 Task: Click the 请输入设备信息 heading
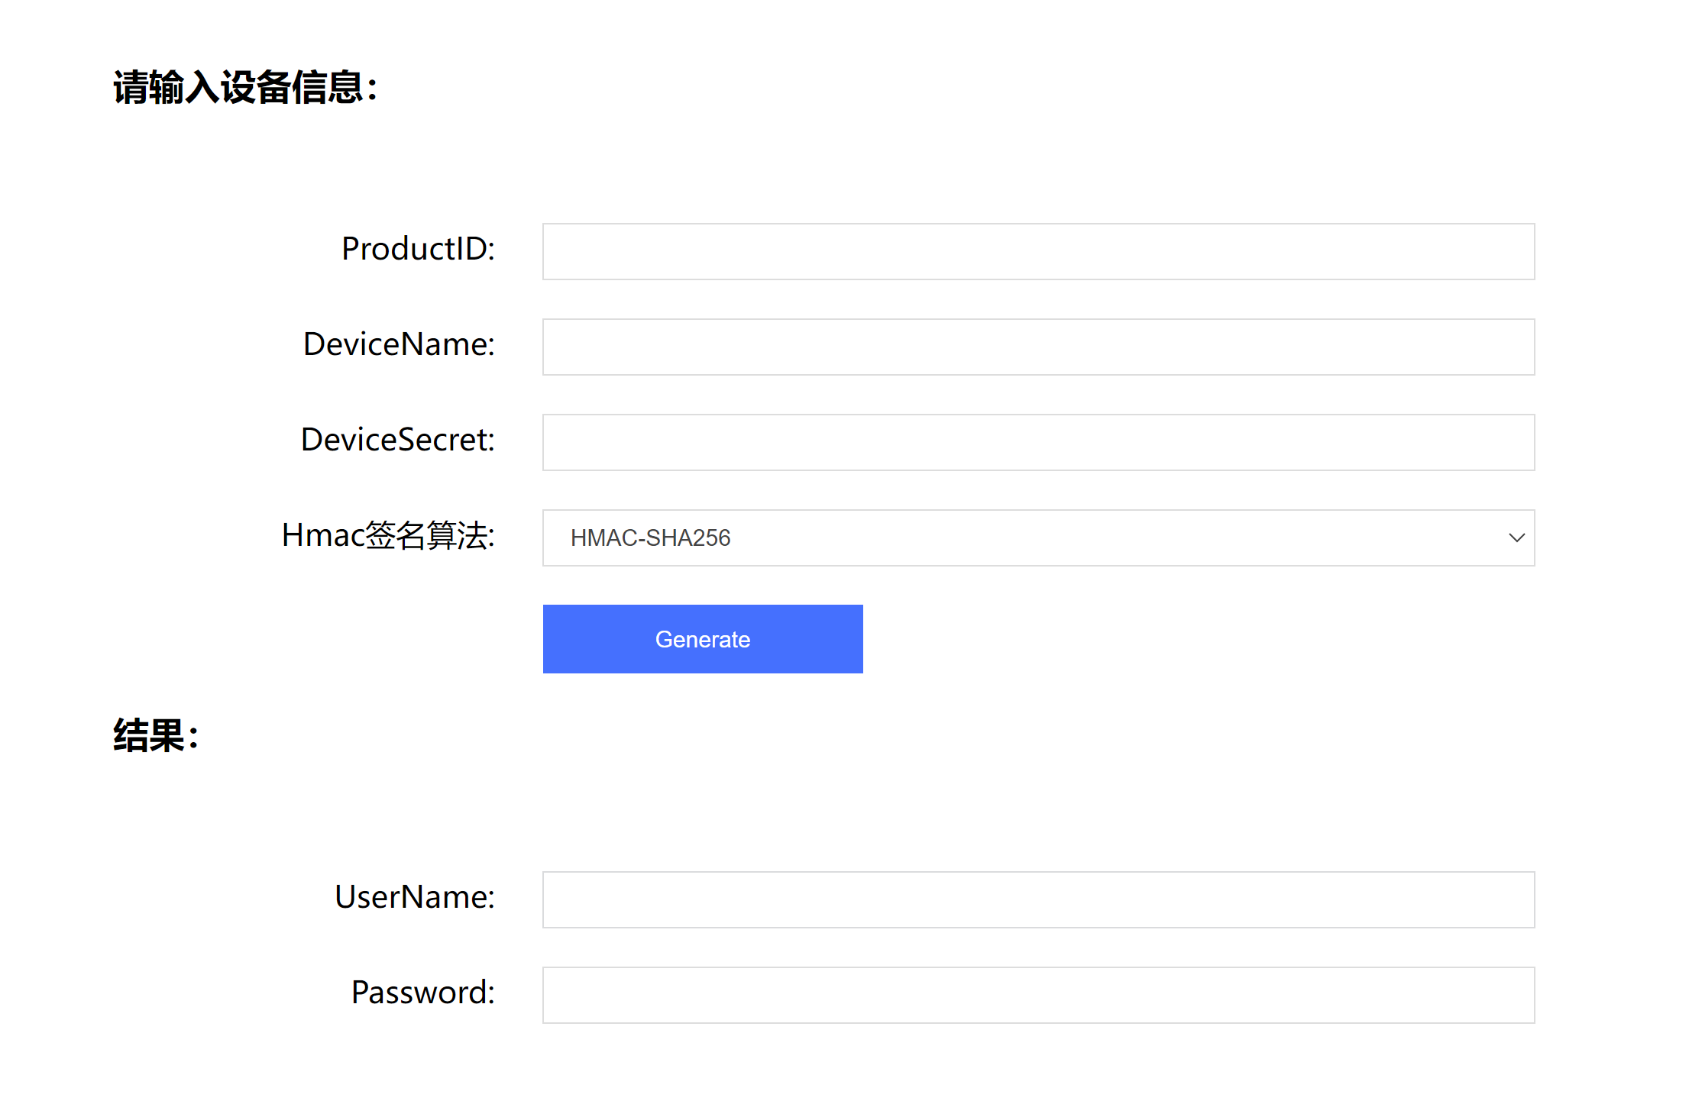pyautogui.click(x=245, y=87)
